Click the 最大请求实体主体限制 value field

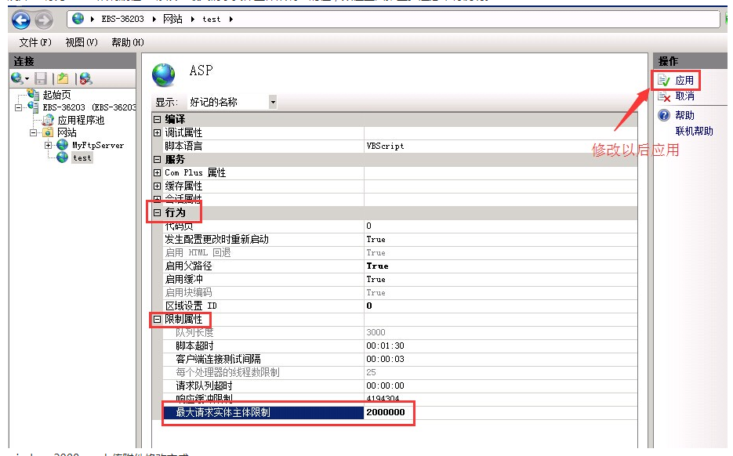[387, 412]
